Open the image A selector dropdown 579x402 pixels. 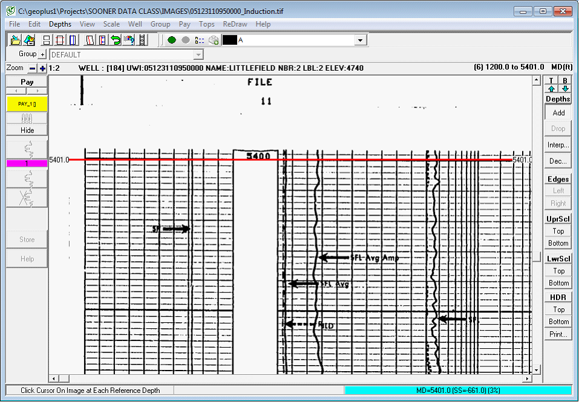point(360,40)
